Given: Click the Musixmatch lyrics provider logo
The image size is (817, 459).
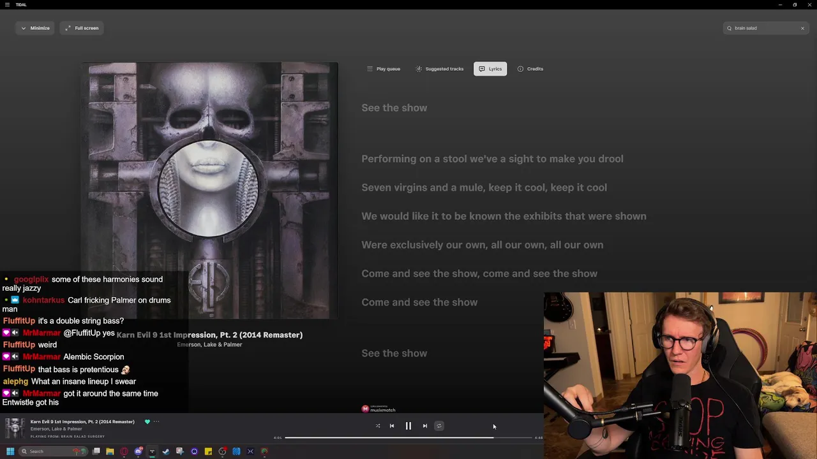Looking at the screenshot, I should [x=379, y=409].
